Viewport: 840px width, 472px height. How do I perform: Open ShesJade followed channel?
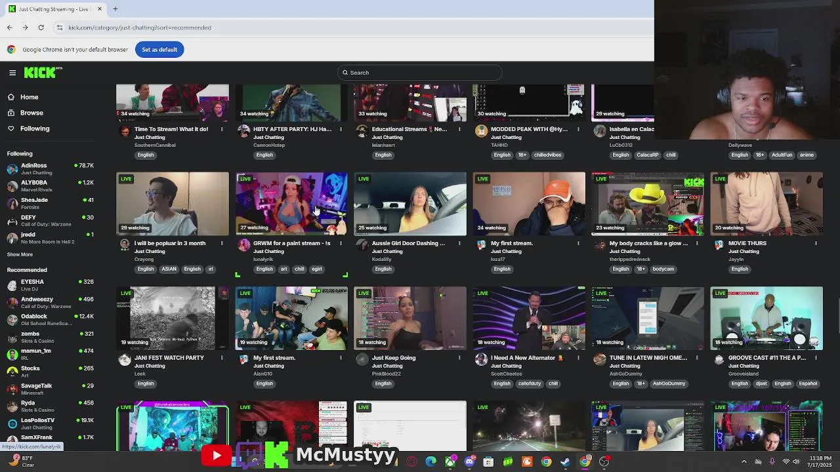tap(51, 203)
